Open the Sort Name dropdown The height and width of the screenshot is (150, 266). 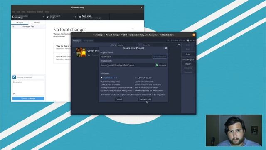[127, 45]
